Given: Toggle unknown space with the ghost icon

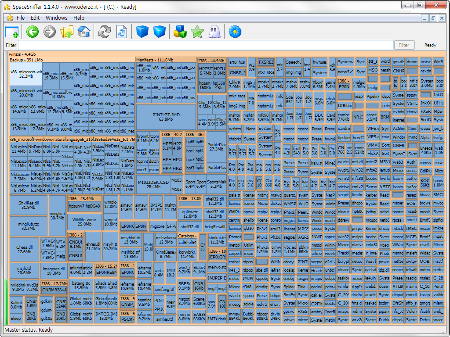Looking at the screenshot, I should [214, 32].
